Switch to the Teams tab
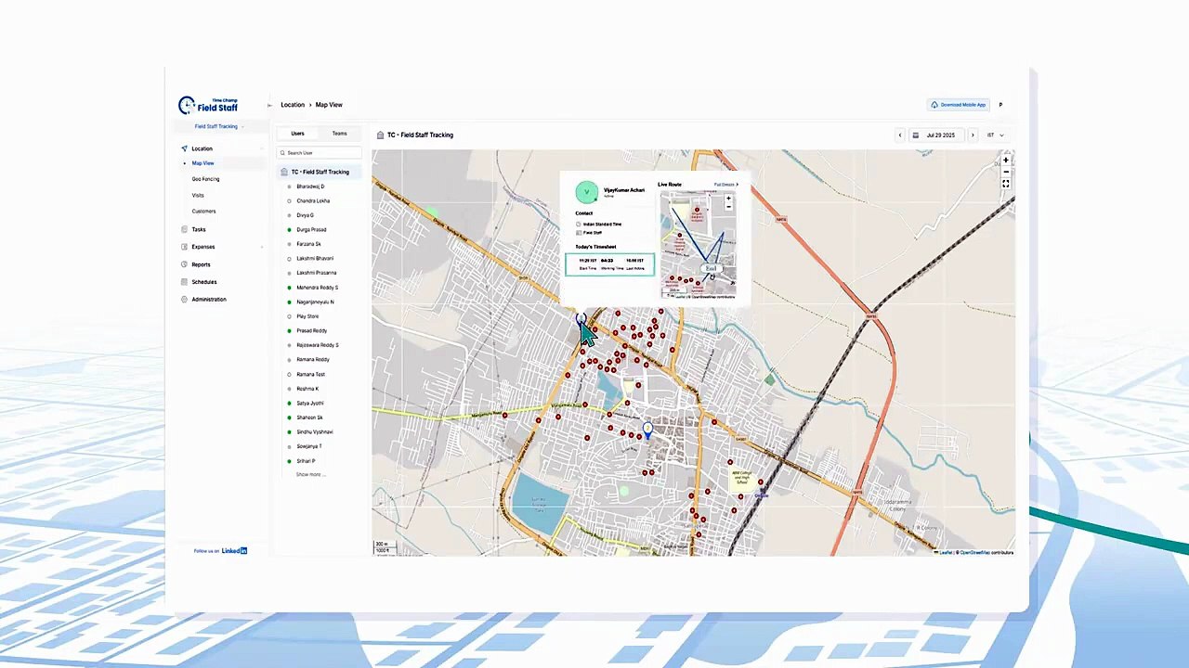The width and height of the screenshot is (1189, 668). (340, 134)
